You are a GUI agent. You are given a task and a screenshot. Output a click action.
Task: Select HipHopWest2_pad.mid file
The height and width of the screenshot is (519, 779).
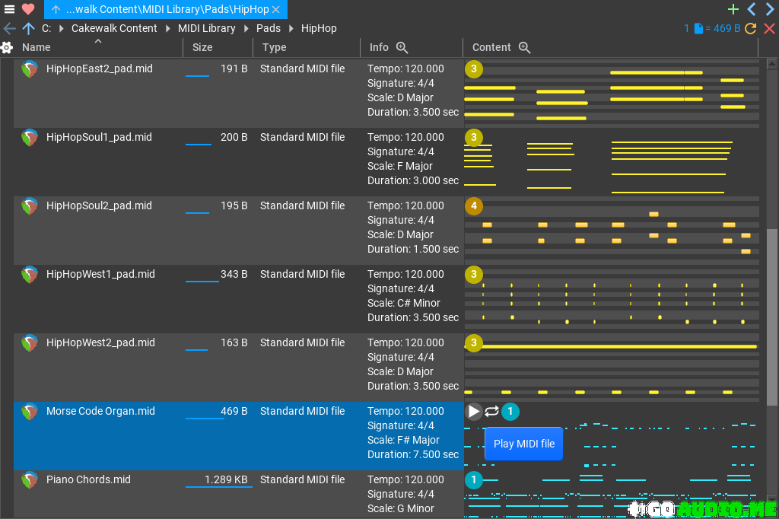(100, 343)
